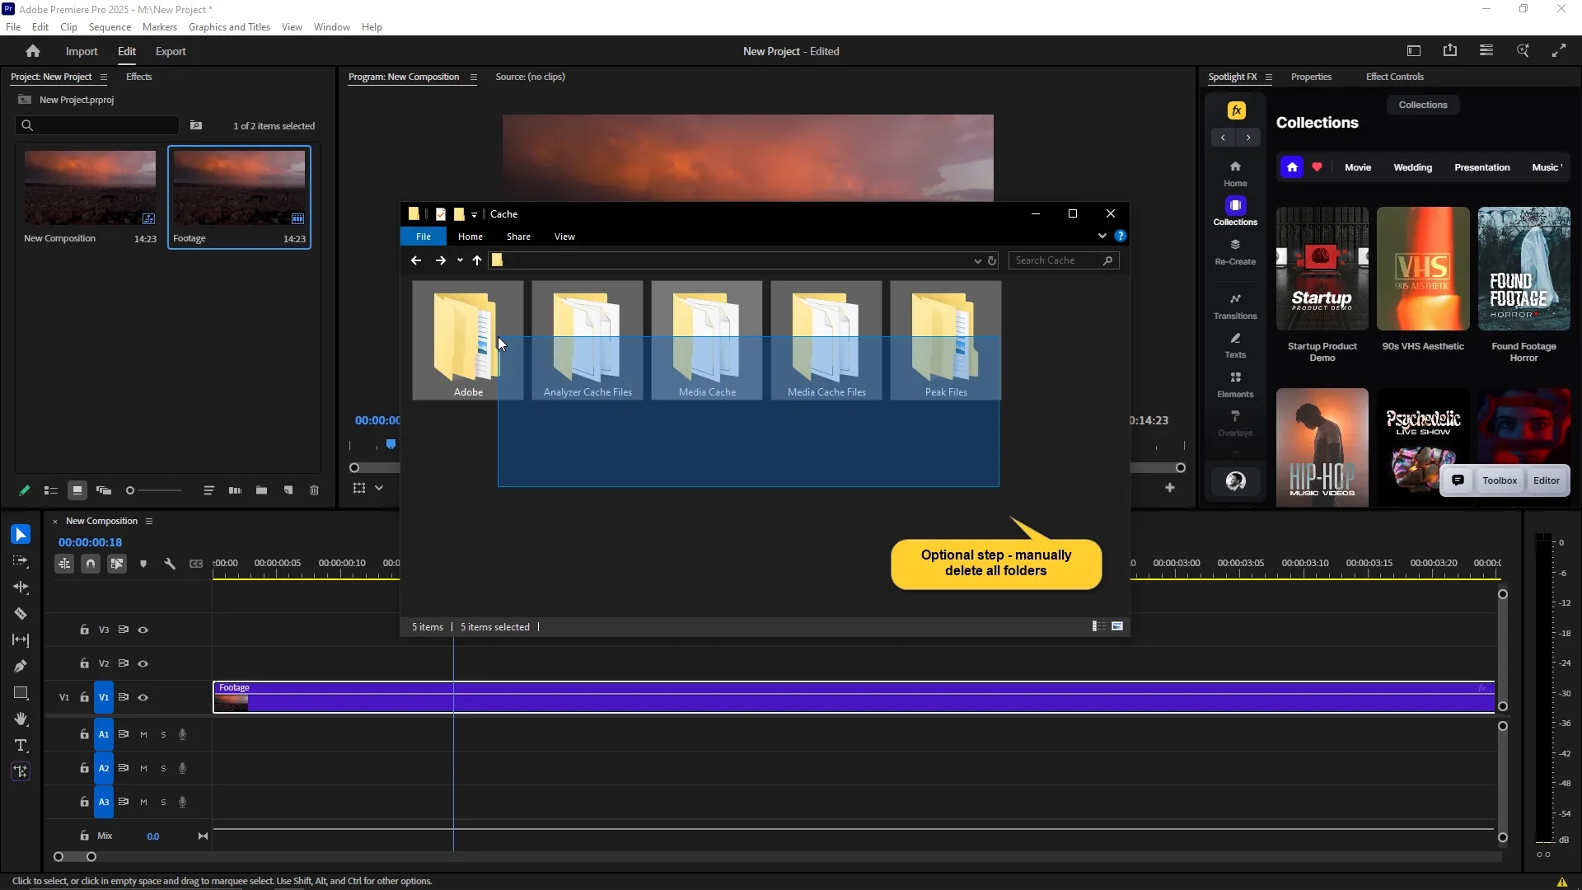Open the timeline wrench settings icon
The height and width of the screenshot is (890, 1582).
pos(170,564)
